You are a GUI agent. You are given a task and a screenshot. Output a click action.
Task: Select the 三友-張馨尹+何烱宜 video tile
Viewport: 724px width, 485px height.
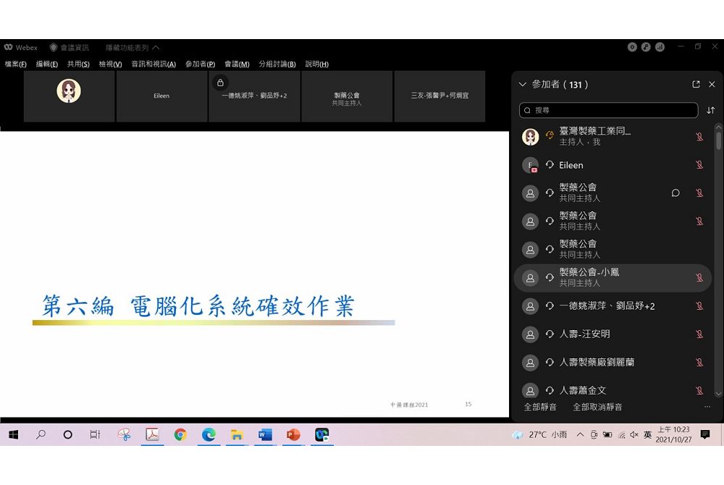click(x=439, y=96)
